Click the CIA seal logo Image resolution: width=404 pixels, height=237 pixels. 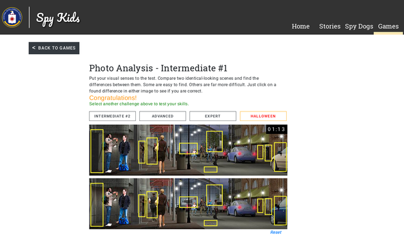click(x=12, y=17)
